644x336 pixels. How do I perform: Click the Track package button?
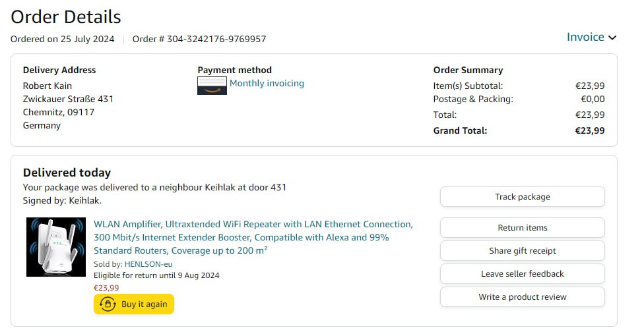pos(522,196)
